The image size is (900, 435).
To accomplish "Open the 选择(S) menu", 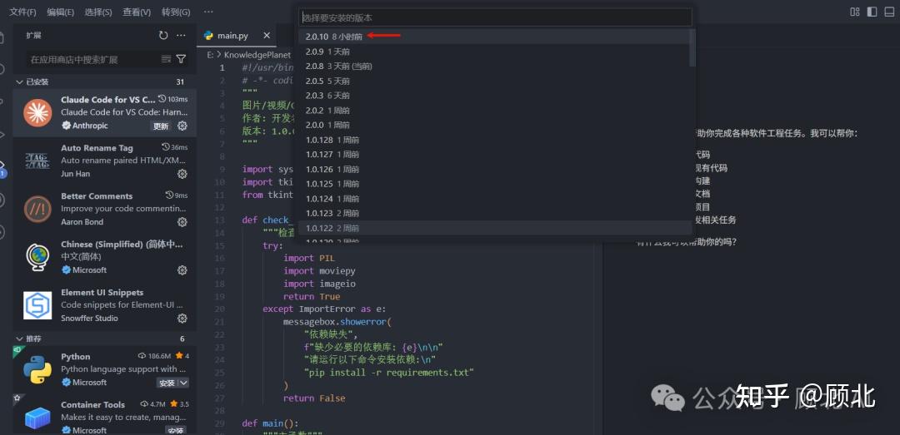I will pyautogui.click(x=98, y=12).
